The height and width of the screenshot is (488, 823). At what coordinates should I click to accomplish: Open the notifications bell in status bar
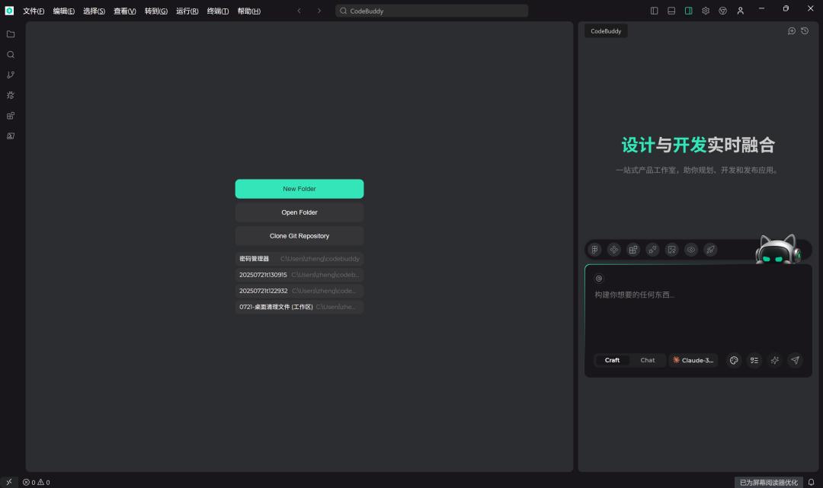(x=811, y=482)
